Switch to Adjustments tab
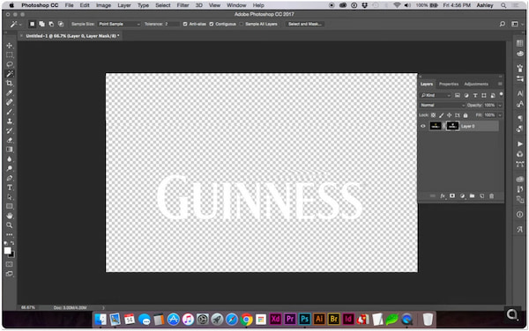This screenshot has height=331, width=529. pos(476,85)
